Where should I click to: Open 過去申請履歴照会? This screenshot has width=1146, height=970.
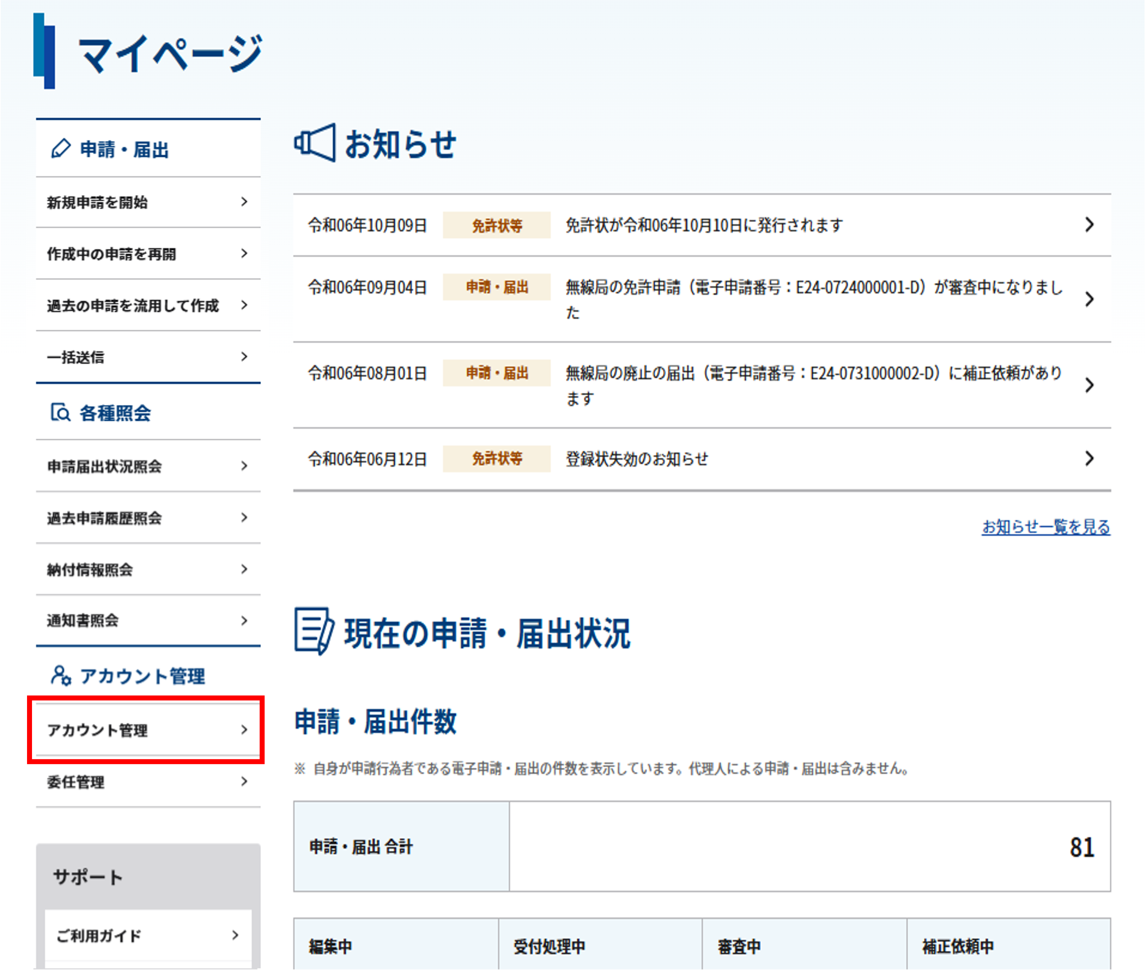148,518
